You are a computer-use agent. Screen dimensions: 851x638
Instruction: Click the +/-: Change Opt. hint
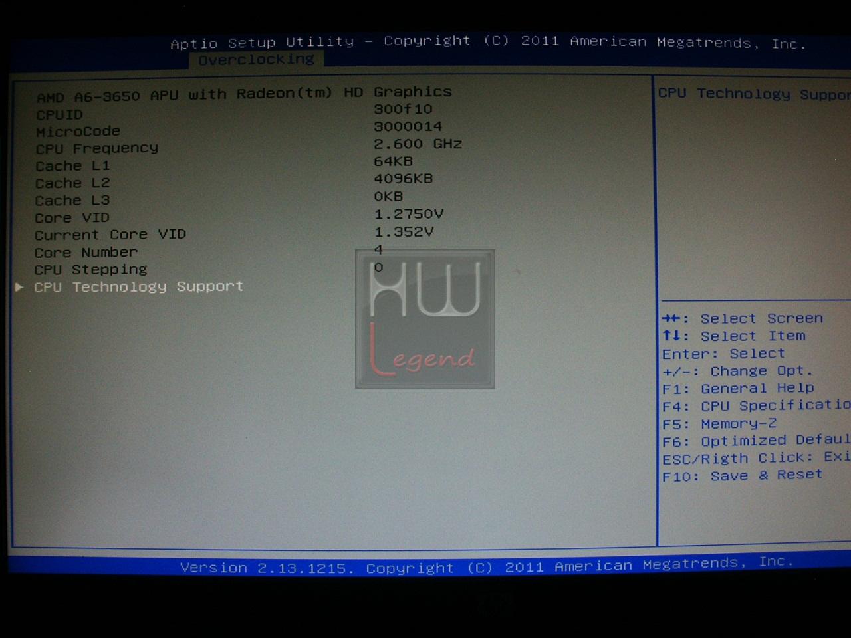coord(737,371)
